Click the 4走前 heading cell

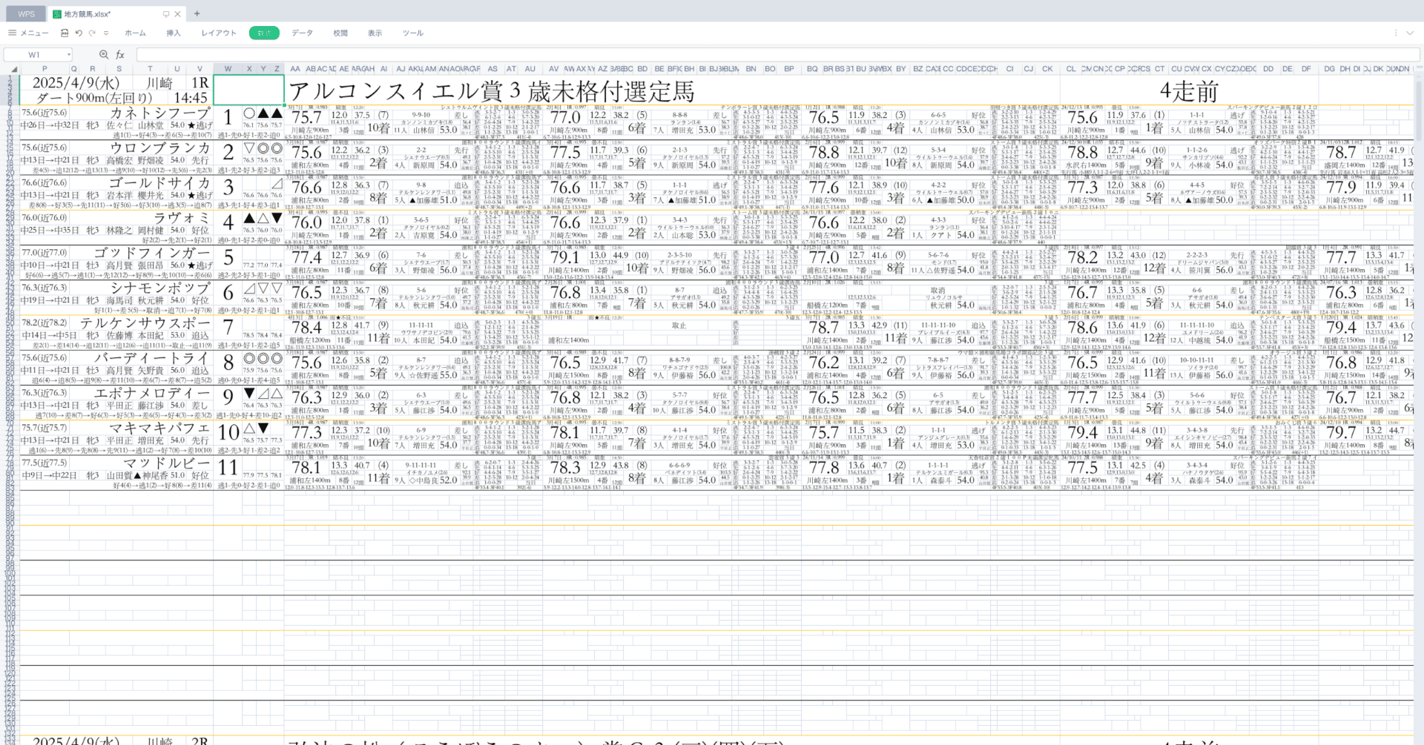click(1189, 90)
